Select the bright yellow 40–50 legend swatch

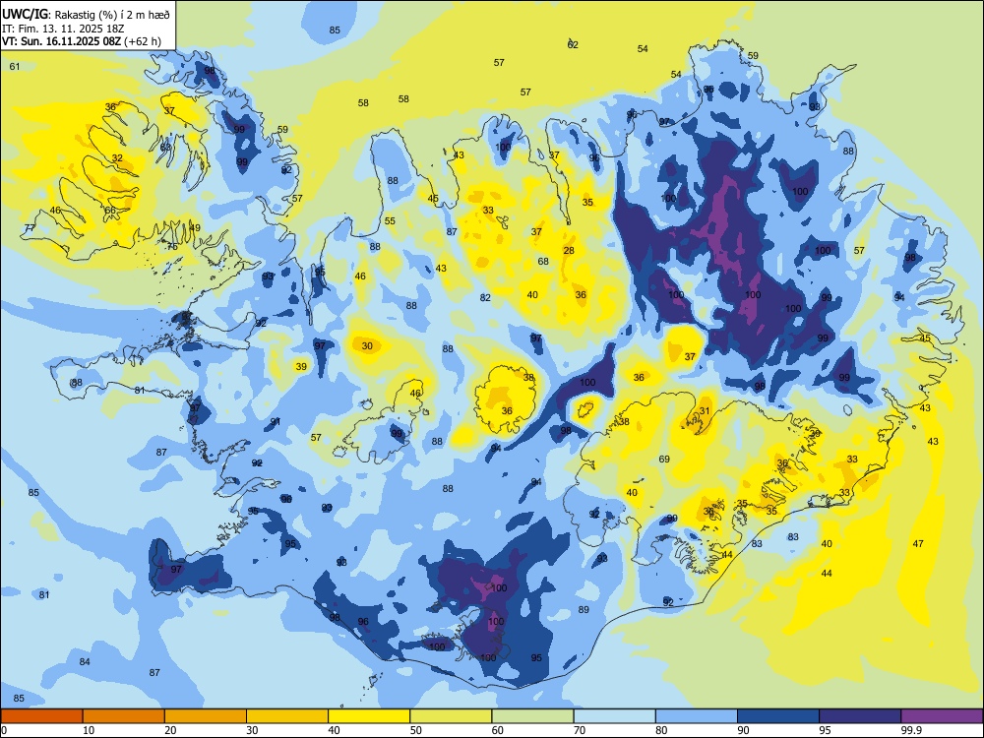(x=369, y=716)
